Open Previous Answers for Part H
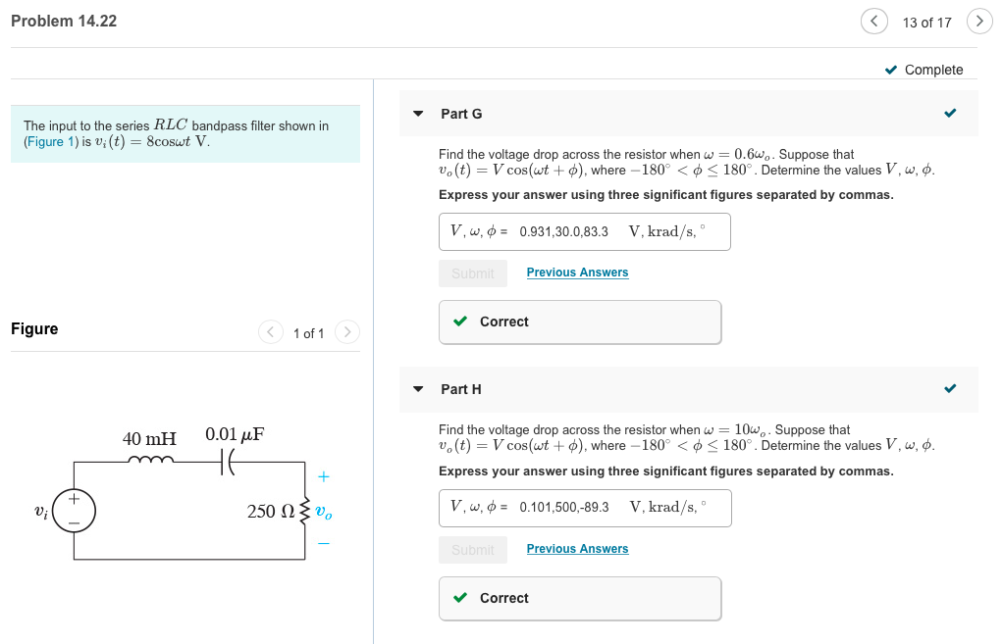The height and width of the screenshot is (644, 1002). point(577,549)
